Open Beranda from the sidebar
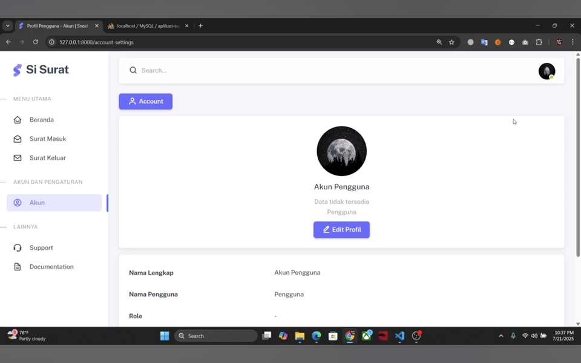The image size is (581, 363). [x=41, y=120]
